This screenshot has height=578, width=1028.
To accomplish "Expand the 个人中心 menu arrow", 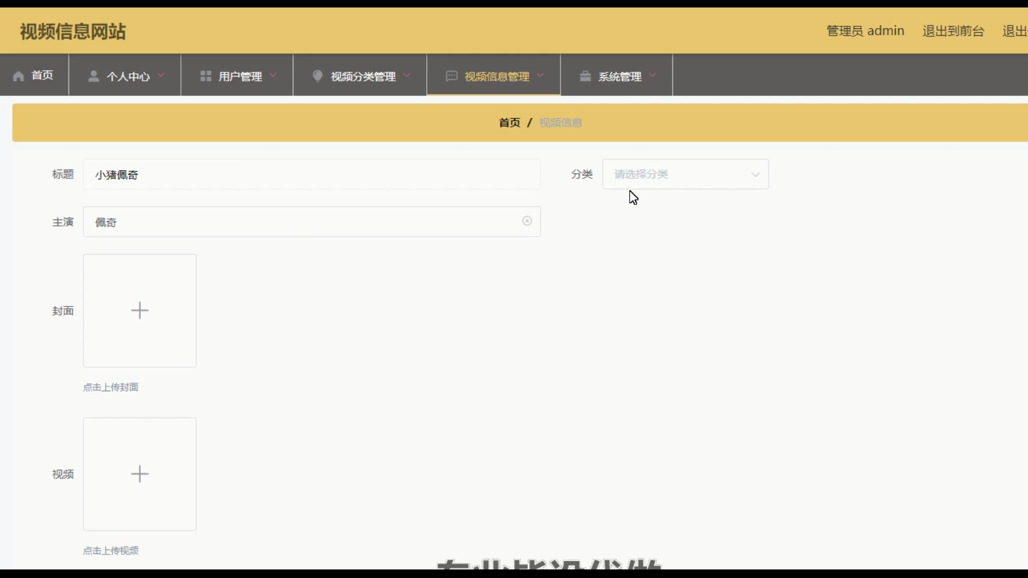I will click(161, 75).
